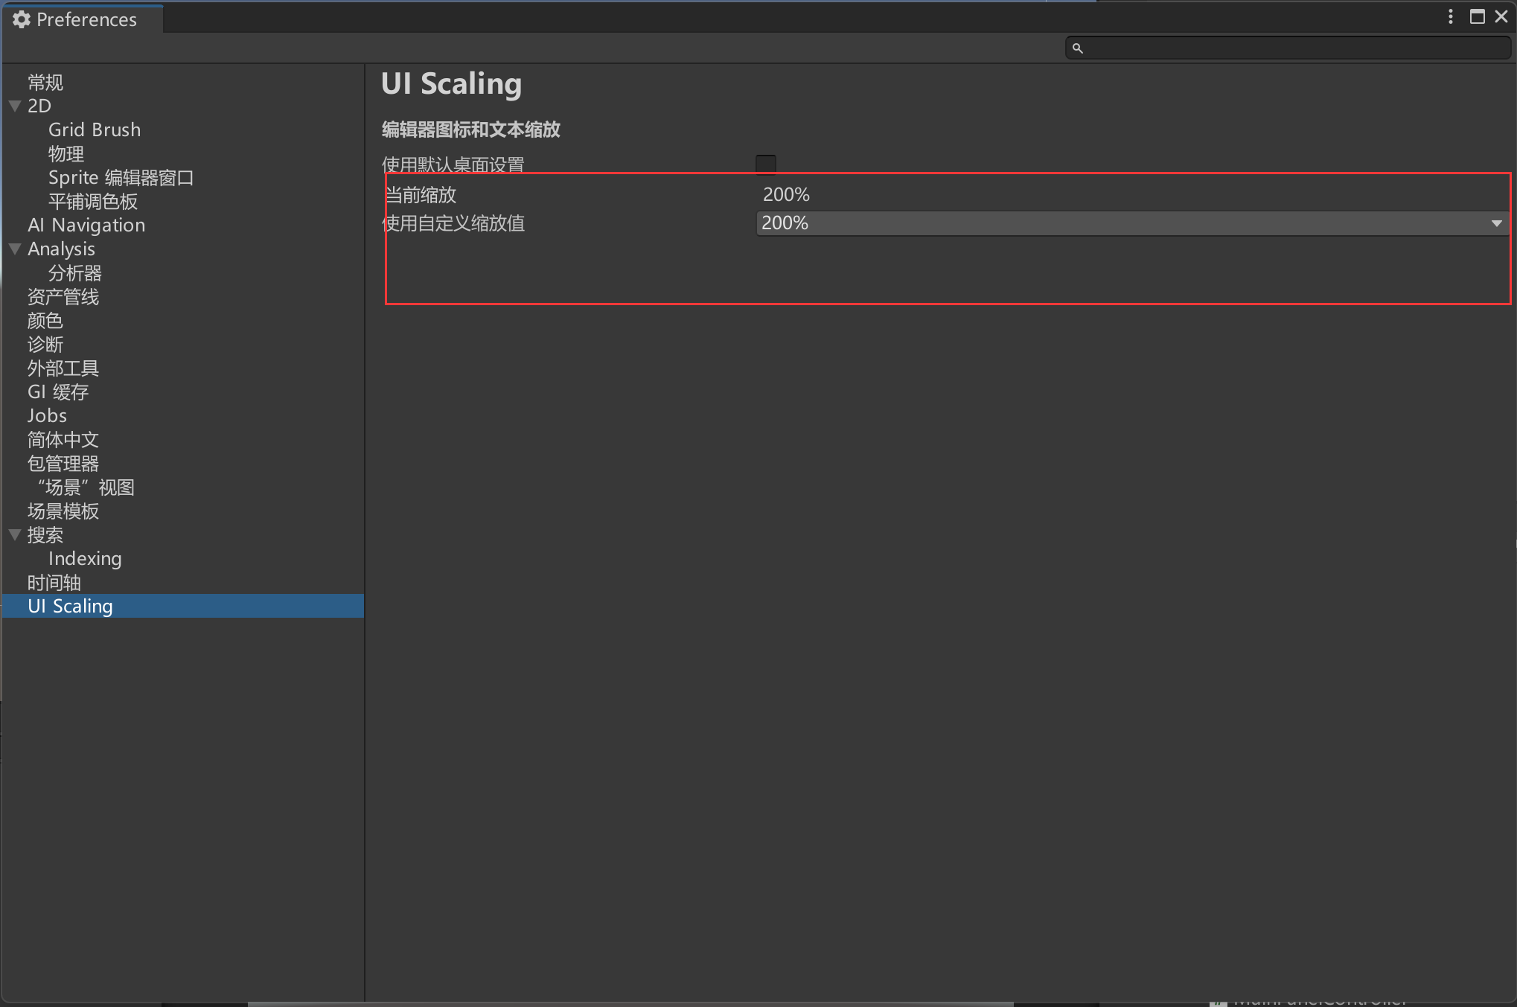Click the search magnifier icon
The image size is (1517, 1007).
[x=1077, y=48]
